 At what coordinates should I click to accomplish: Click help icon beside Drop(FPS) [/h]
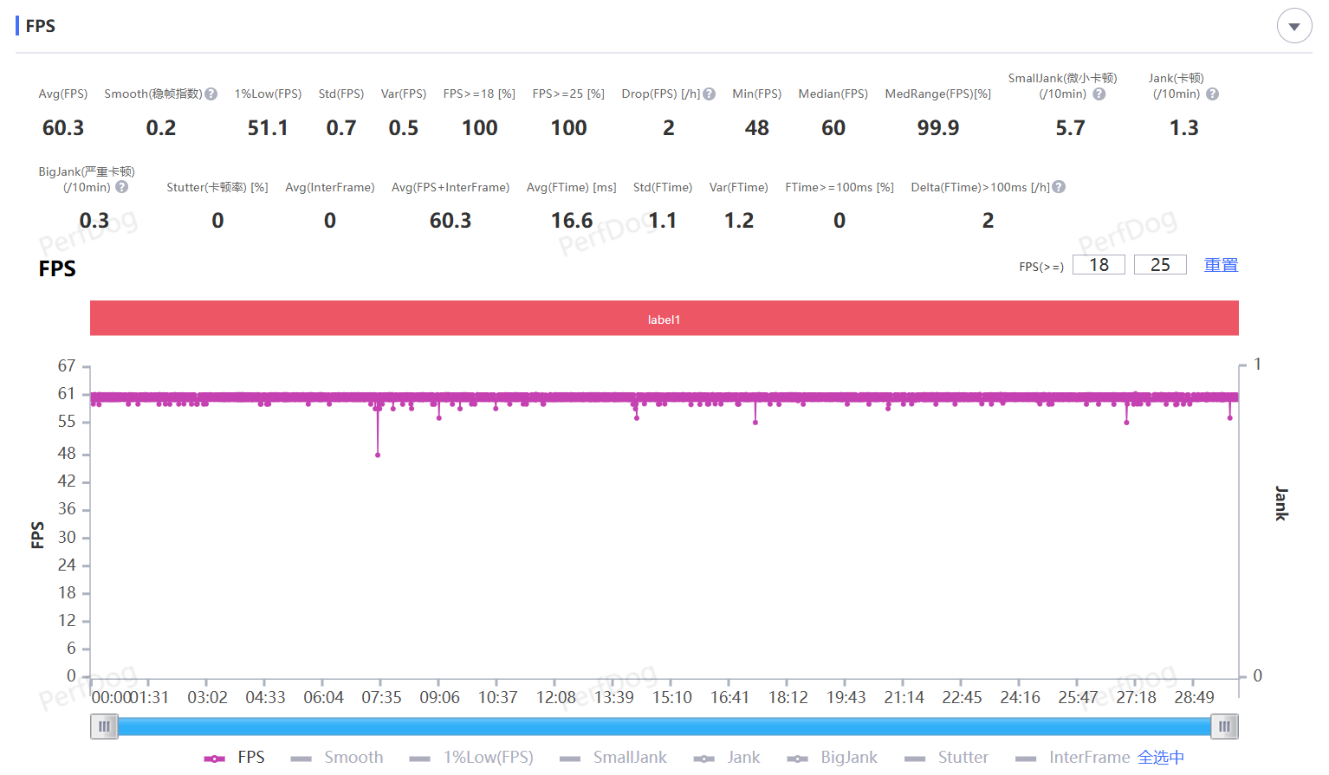coord(710,94)
